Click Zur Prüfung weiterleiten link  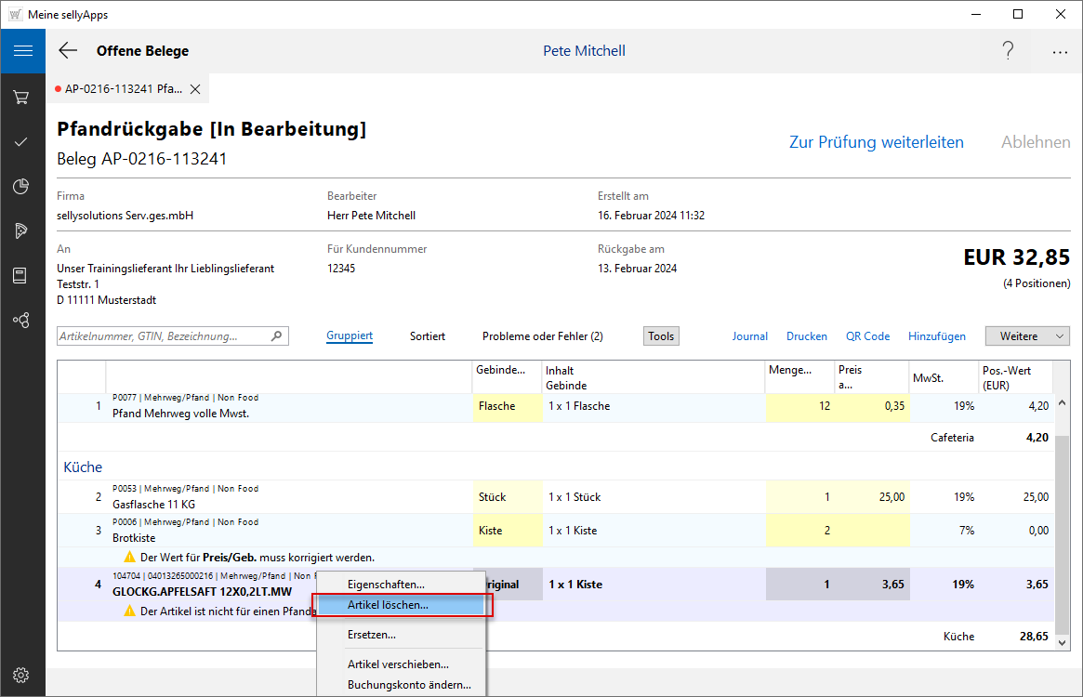point(876,142)
